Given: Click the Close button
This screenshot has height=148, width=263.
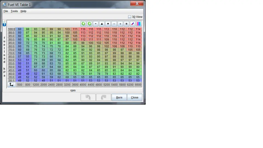Looking at the screenshot, I should tap(135, 97).
